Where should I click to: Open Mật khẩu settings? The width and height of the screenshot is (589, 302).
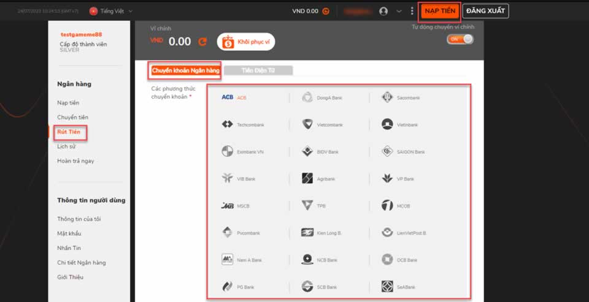(69, 233)
